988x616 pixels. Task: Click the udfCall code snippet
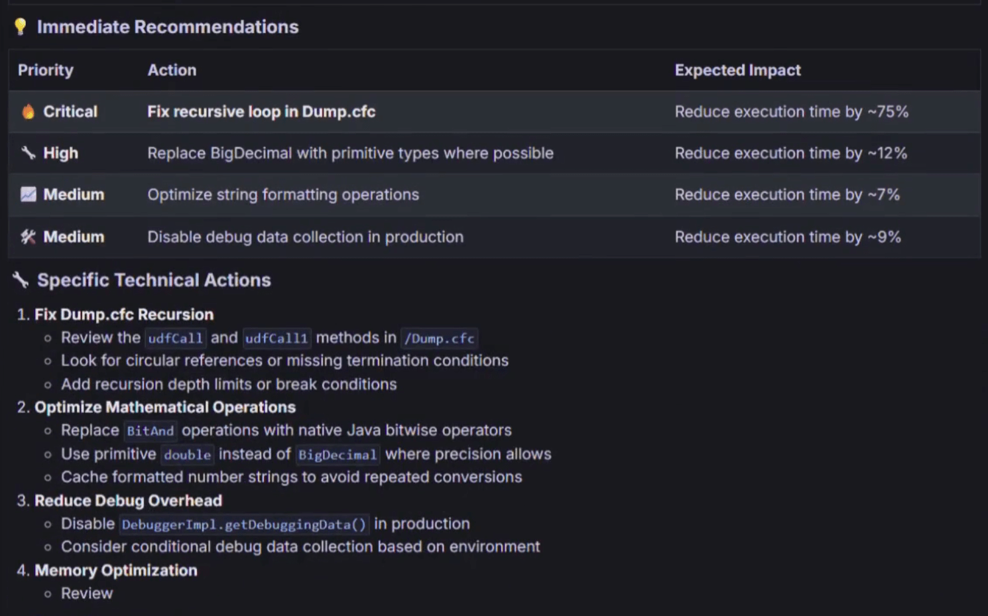click(175, 338)
